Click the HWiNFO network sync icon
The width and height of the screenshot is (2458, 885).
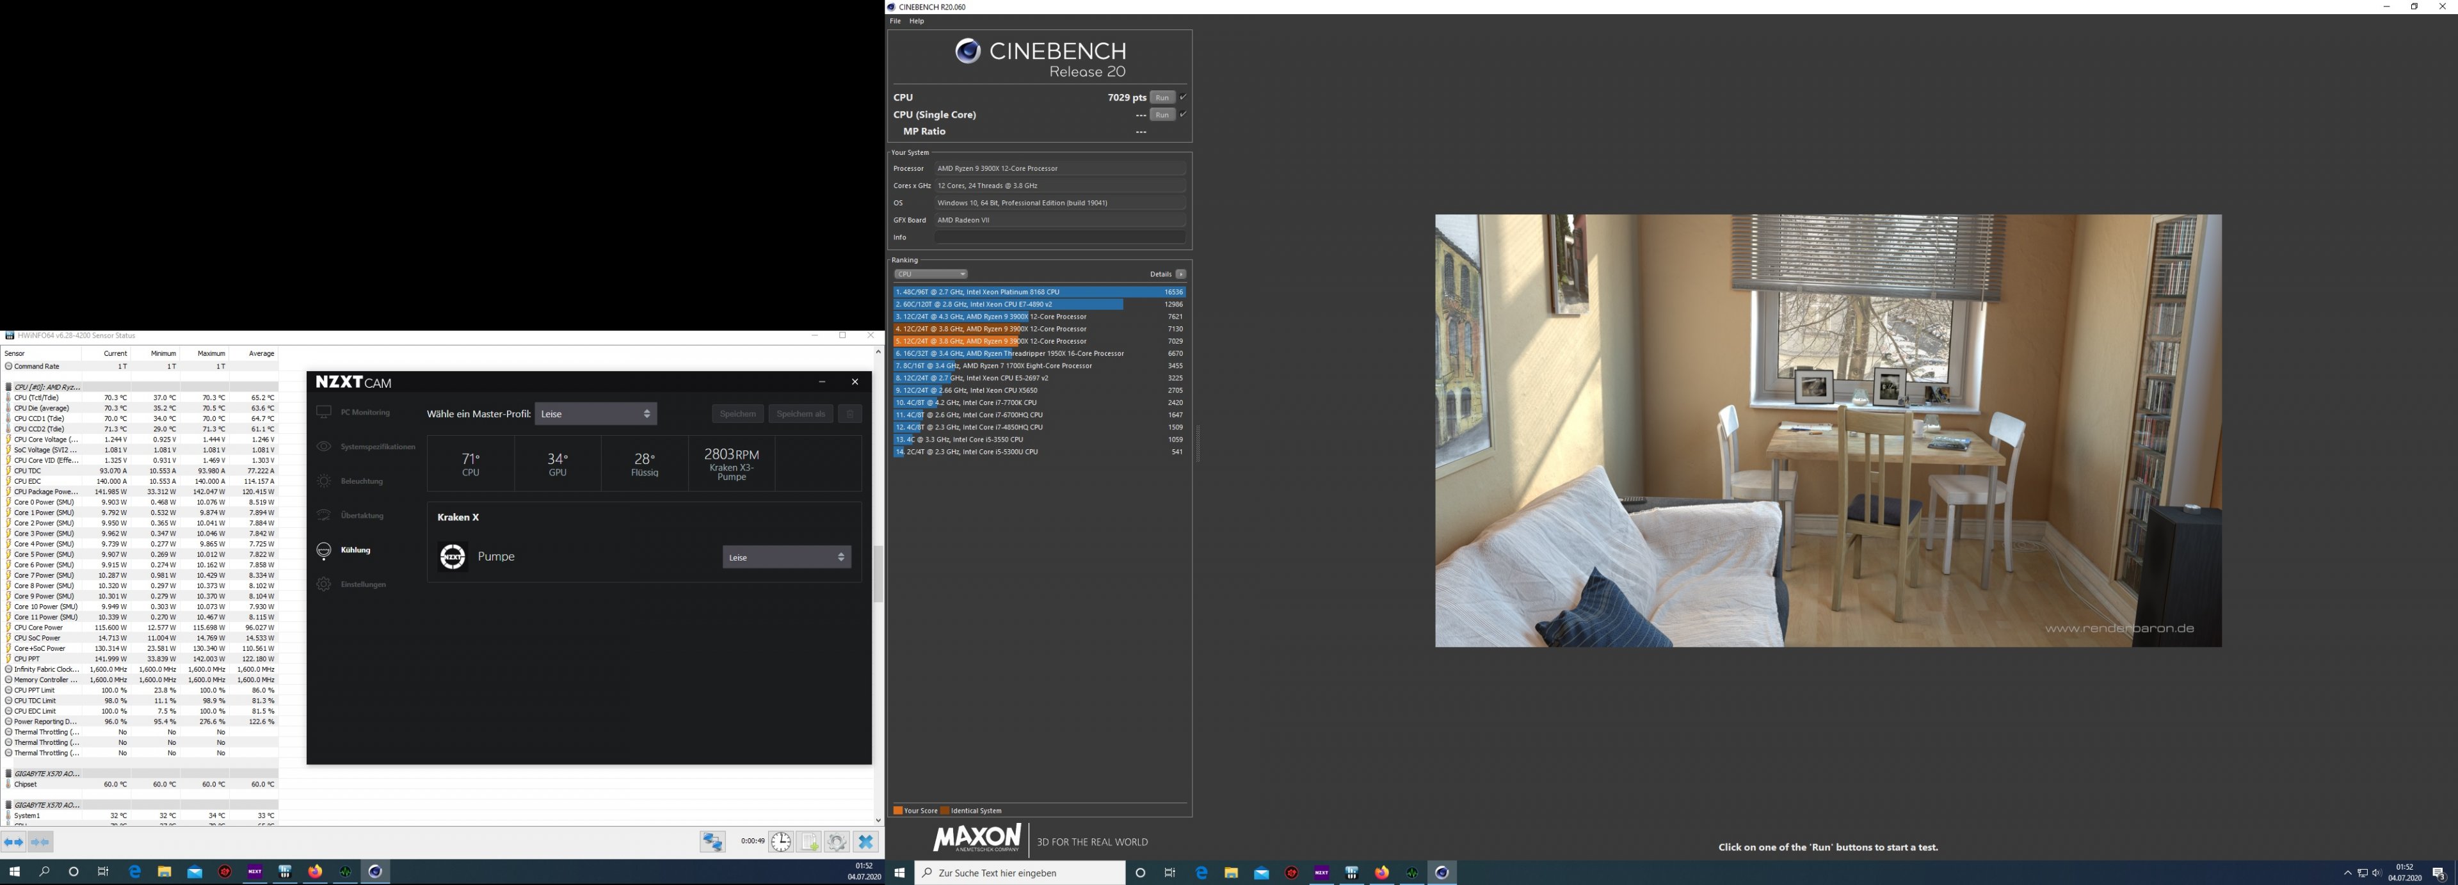click(713, 842)
